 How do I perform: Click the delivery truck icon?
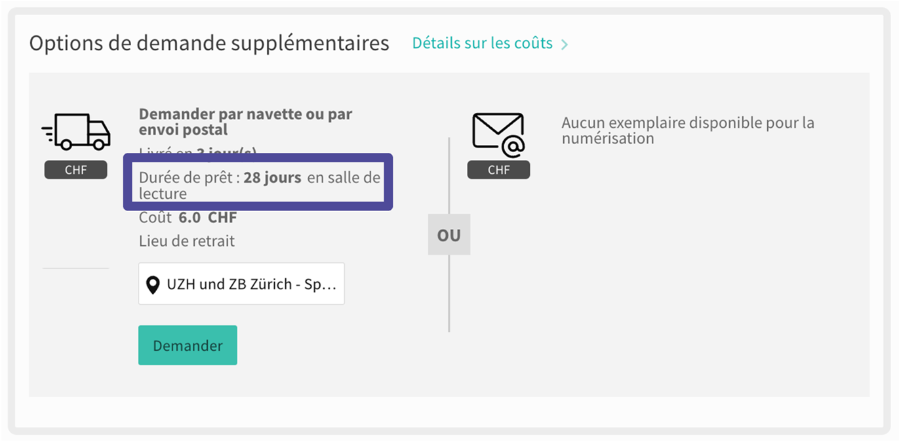tap(75, 132)
